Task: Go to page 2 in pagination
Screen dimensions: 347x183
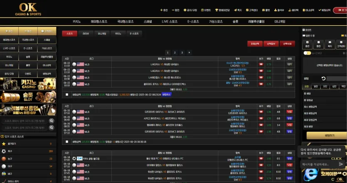Action: click(175, 53)
